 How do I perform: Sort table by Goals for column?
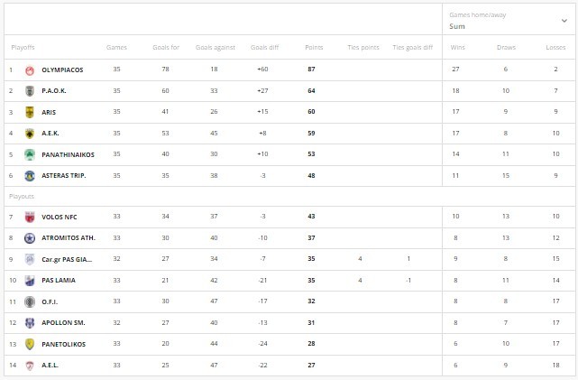click(x=167, y=47)
